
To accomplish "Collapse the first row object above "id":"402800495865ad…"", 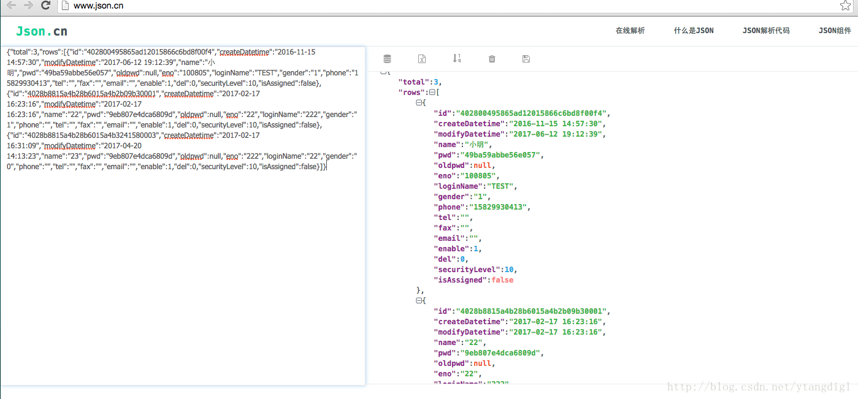I will click(x=419, y=103).
